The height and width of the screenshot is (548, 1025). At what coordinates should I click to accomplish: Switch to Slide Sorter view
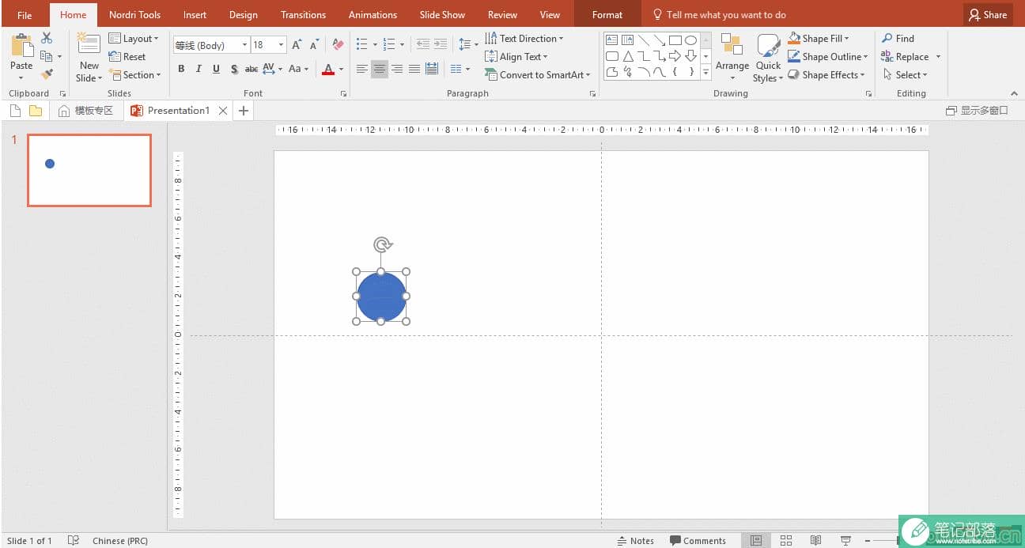point(786,541)
